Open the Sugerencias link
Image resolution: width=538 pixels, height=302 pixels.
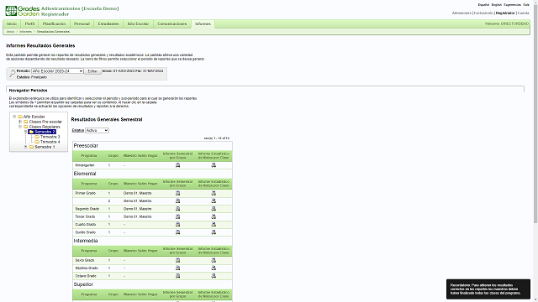point(512,5)
